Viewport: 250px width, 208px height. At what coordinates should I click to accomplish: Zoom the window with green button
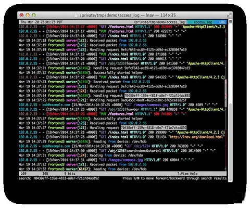34,15
